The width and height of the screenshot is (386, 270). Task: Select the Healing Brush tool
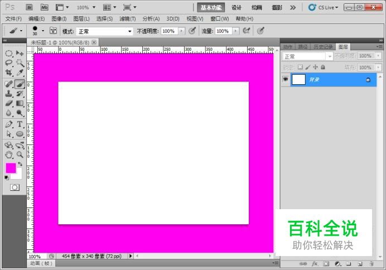point(8,84)
